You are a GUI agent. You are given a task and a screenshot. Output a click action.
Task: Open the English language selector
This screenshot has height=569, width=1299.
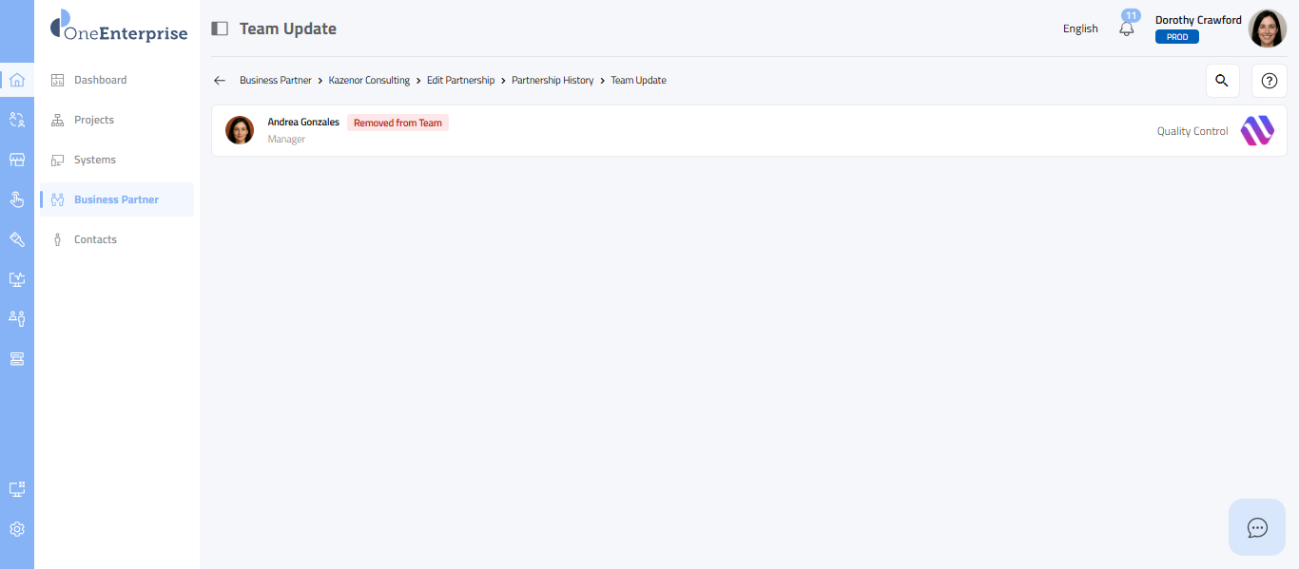tap(1080, 28)
